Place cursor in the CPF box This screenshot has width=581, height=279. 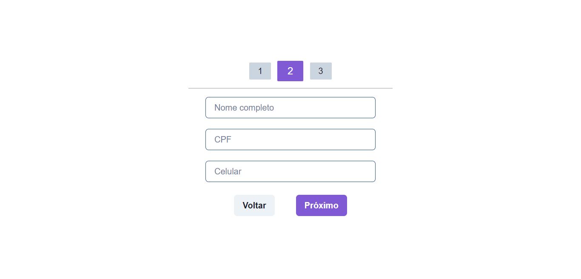pos(290,139)
